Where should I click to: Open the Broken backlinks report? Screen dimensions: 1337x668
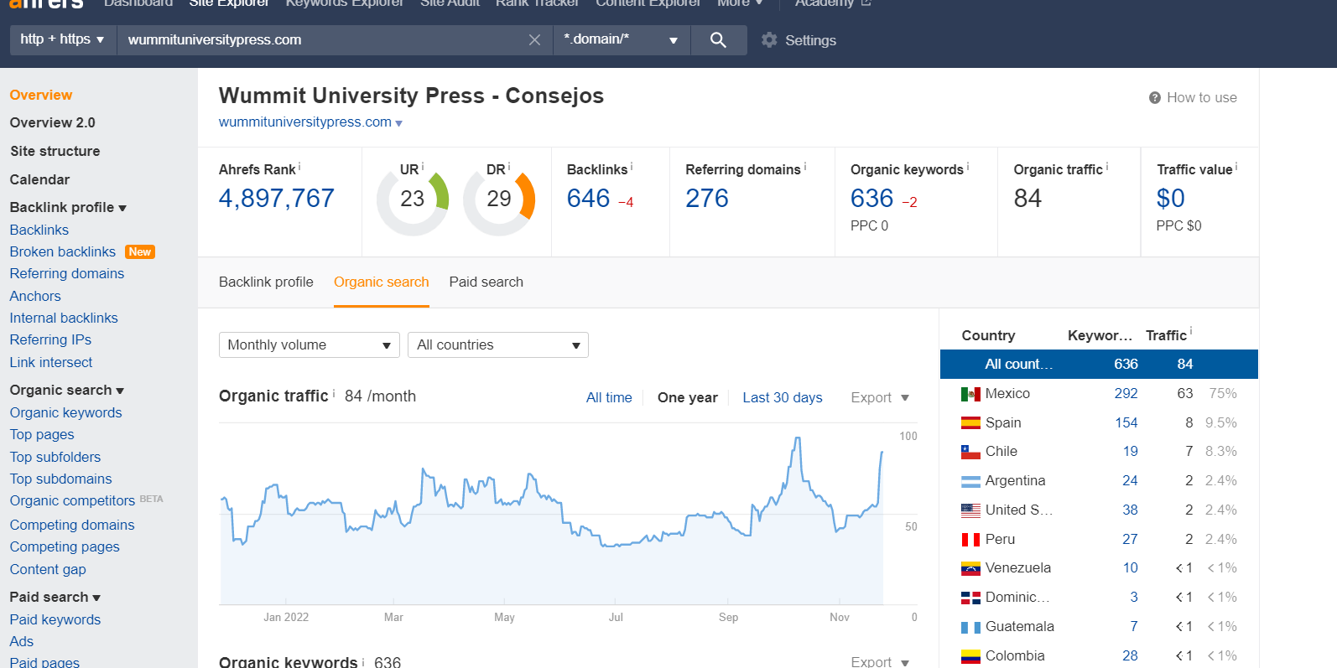click(x=63, y=251)
